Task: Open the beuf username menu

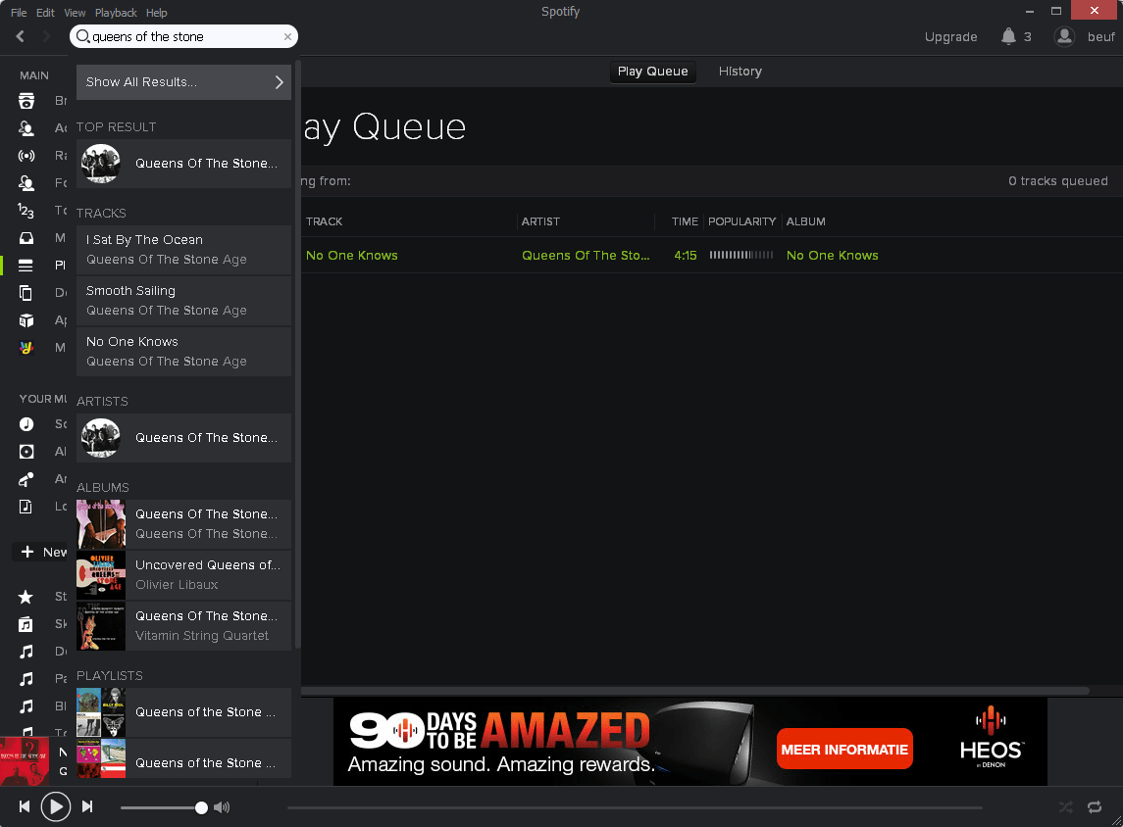Action: pos(1100,37)
